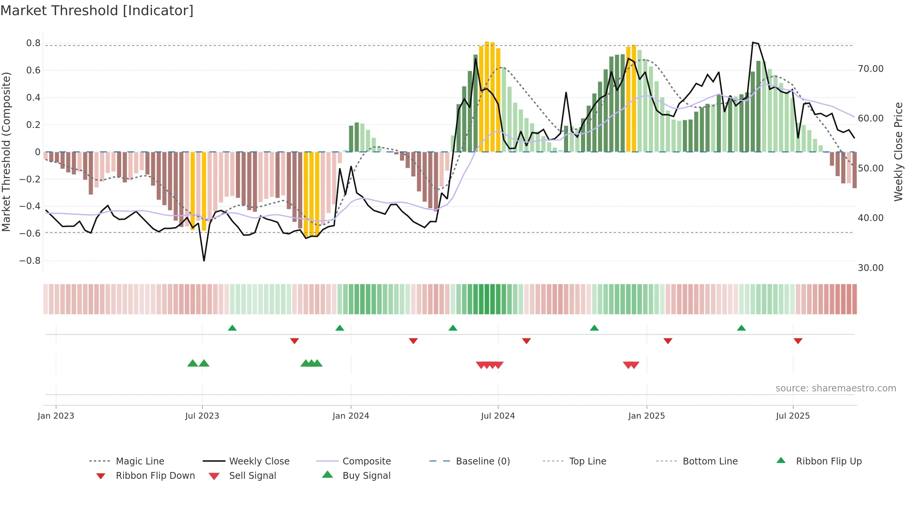909x511 pixels.
Task: Toggle the Bottom Line legend entry
Action: [697, 461]
